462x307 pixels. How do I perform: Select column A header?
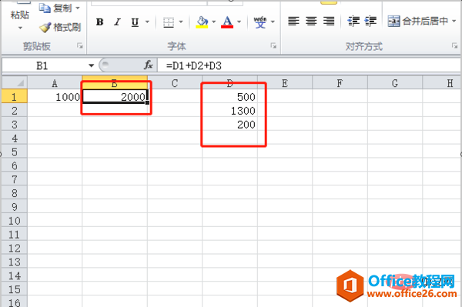click(55, 83)
